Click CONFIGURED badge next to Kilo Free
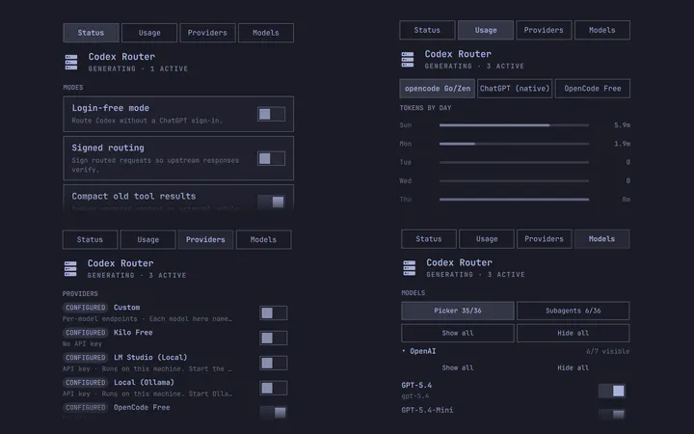 (86, 333)
